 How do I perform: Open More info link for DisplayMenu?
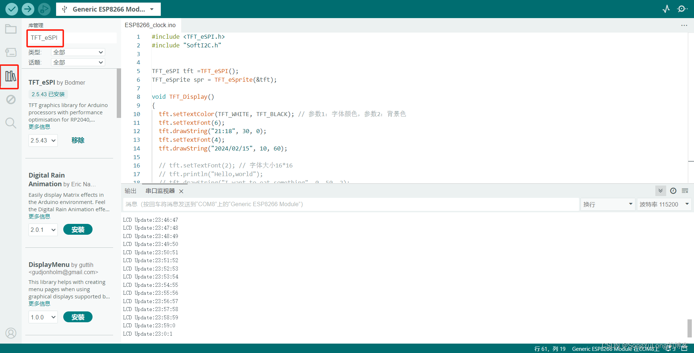39,304
